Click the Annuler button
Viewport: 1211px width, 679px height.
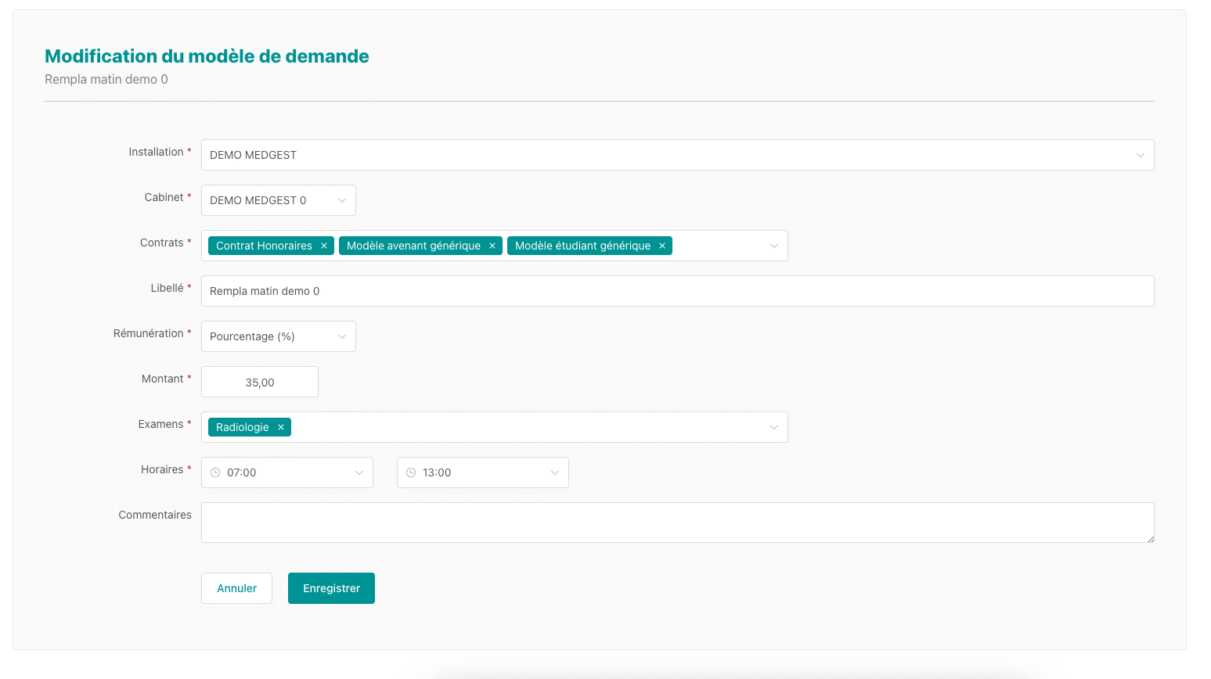coord(236,588)
